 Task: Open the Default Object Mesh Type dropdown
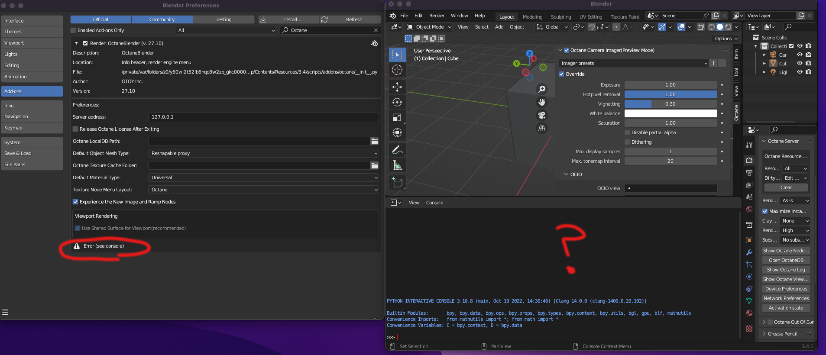(263, 153)
